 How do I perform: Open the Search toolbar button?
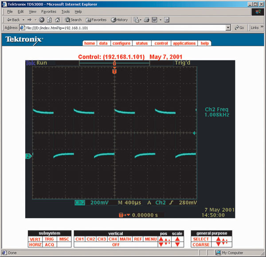pyautogui.click(x=73, y=20)
